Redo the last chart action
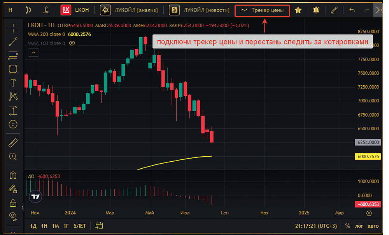Image resolution: width=389 pixels, height=235 pixels. [366, 10]
